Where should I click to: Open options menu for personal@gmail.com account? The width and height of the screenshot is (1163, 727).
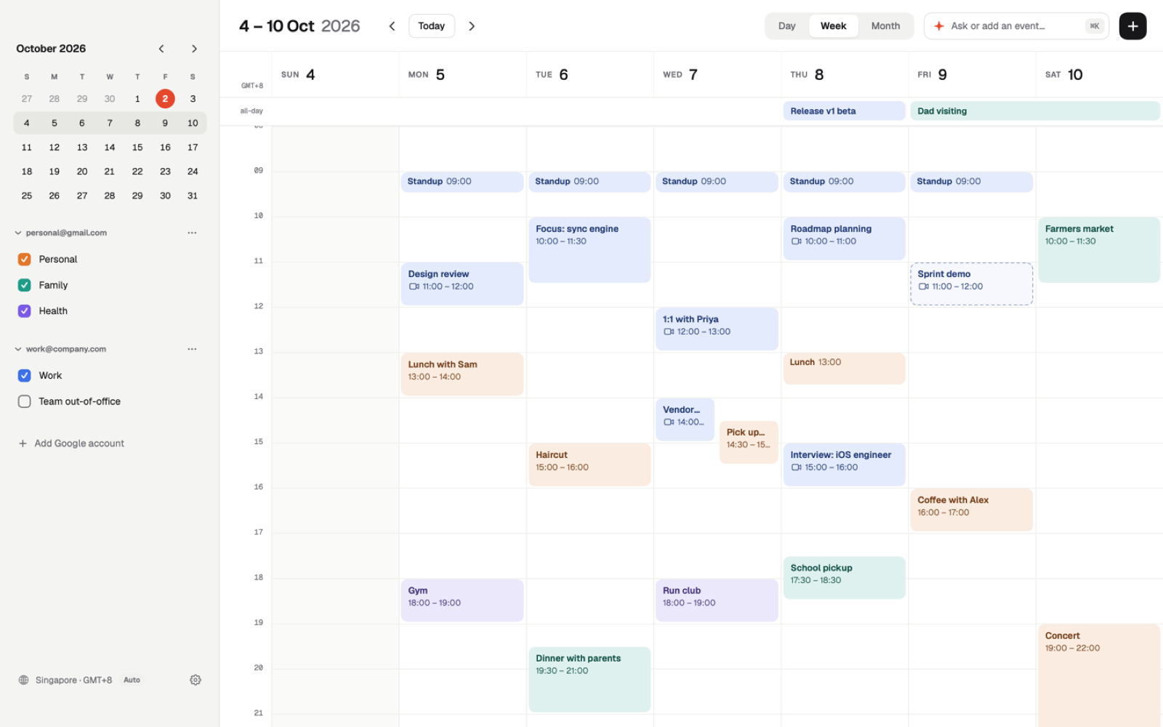(x=192, y=233)
